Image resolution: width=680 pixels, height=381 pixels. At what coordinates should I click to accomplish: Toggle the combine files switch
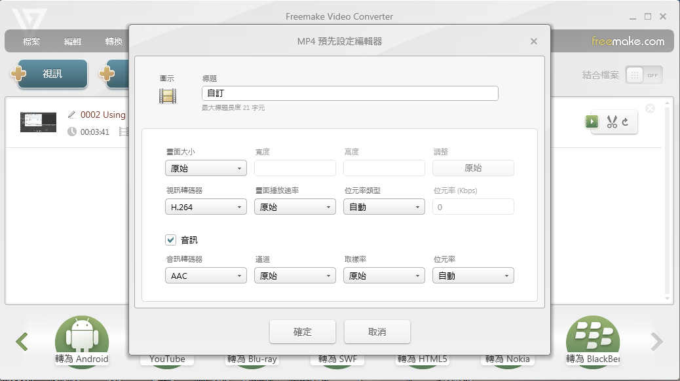(644, 75)
